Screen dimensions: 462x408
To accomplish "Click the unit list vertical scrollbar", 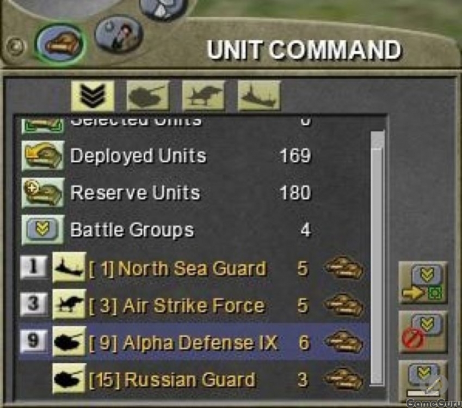I will tap(378, 258).
